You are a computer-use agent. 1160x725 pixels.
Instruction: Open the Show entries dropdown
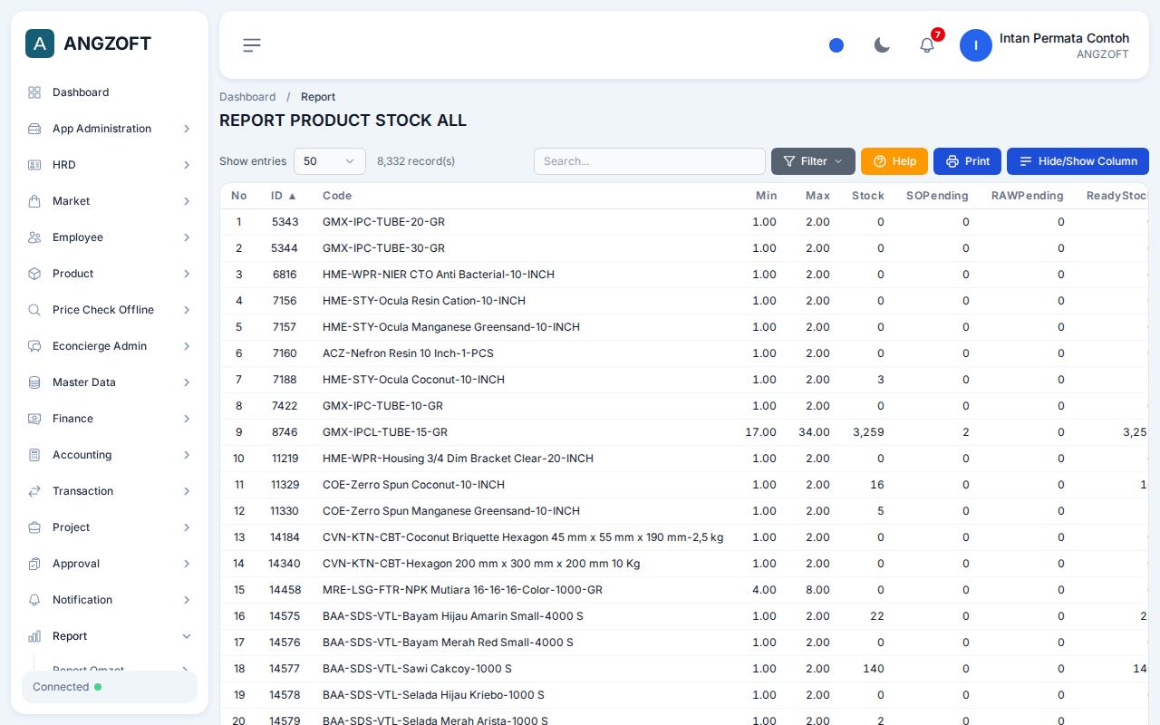330,161
